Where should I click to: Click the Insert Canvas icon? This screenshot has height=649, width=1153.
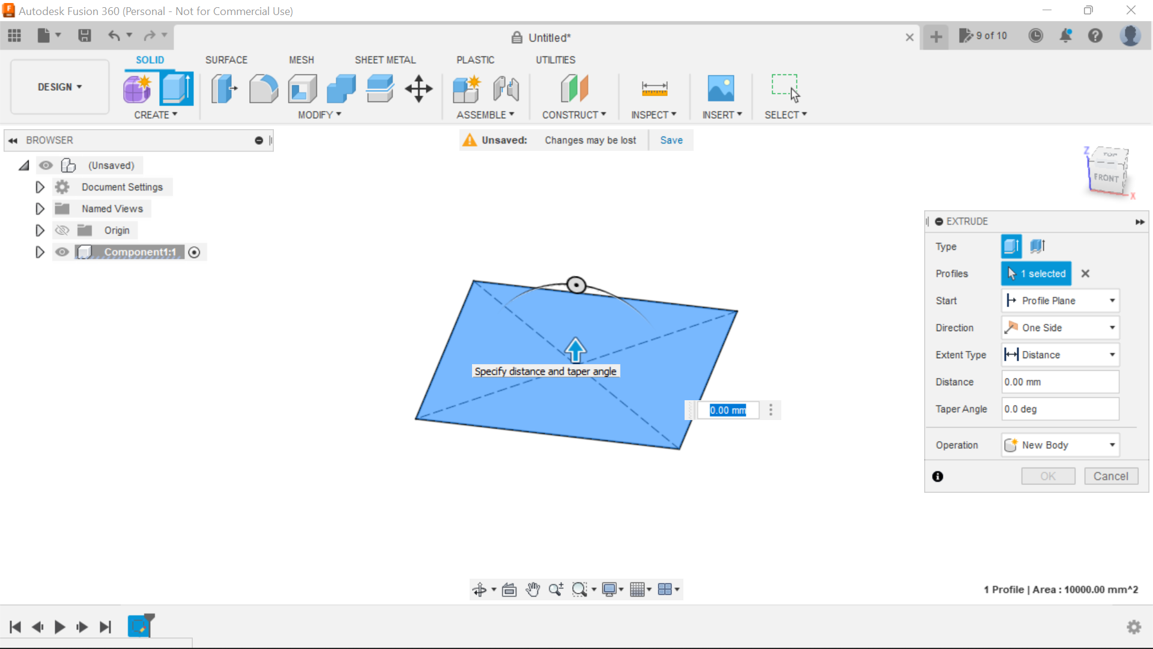722,88
